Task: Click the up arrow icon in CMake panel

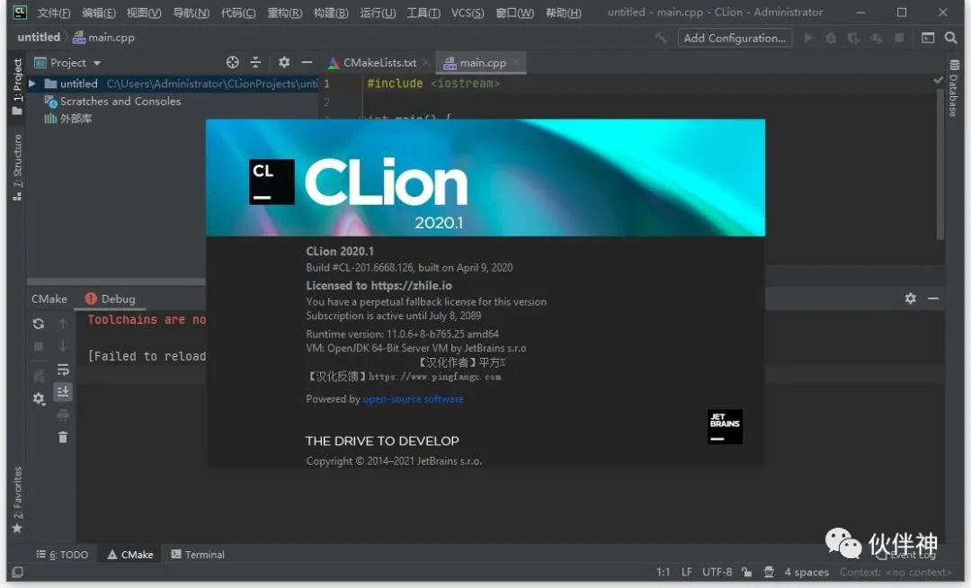Action: pos(63,323)
